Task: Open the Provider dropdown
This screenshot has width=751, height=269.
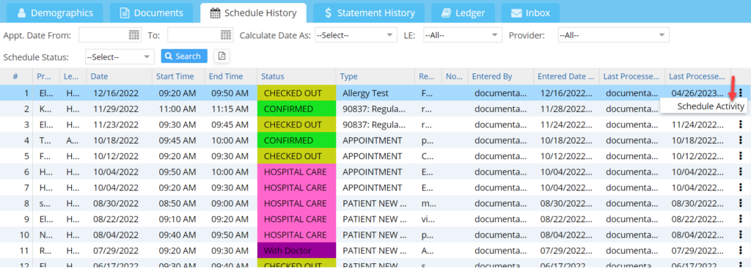Action: click(614, 35)
